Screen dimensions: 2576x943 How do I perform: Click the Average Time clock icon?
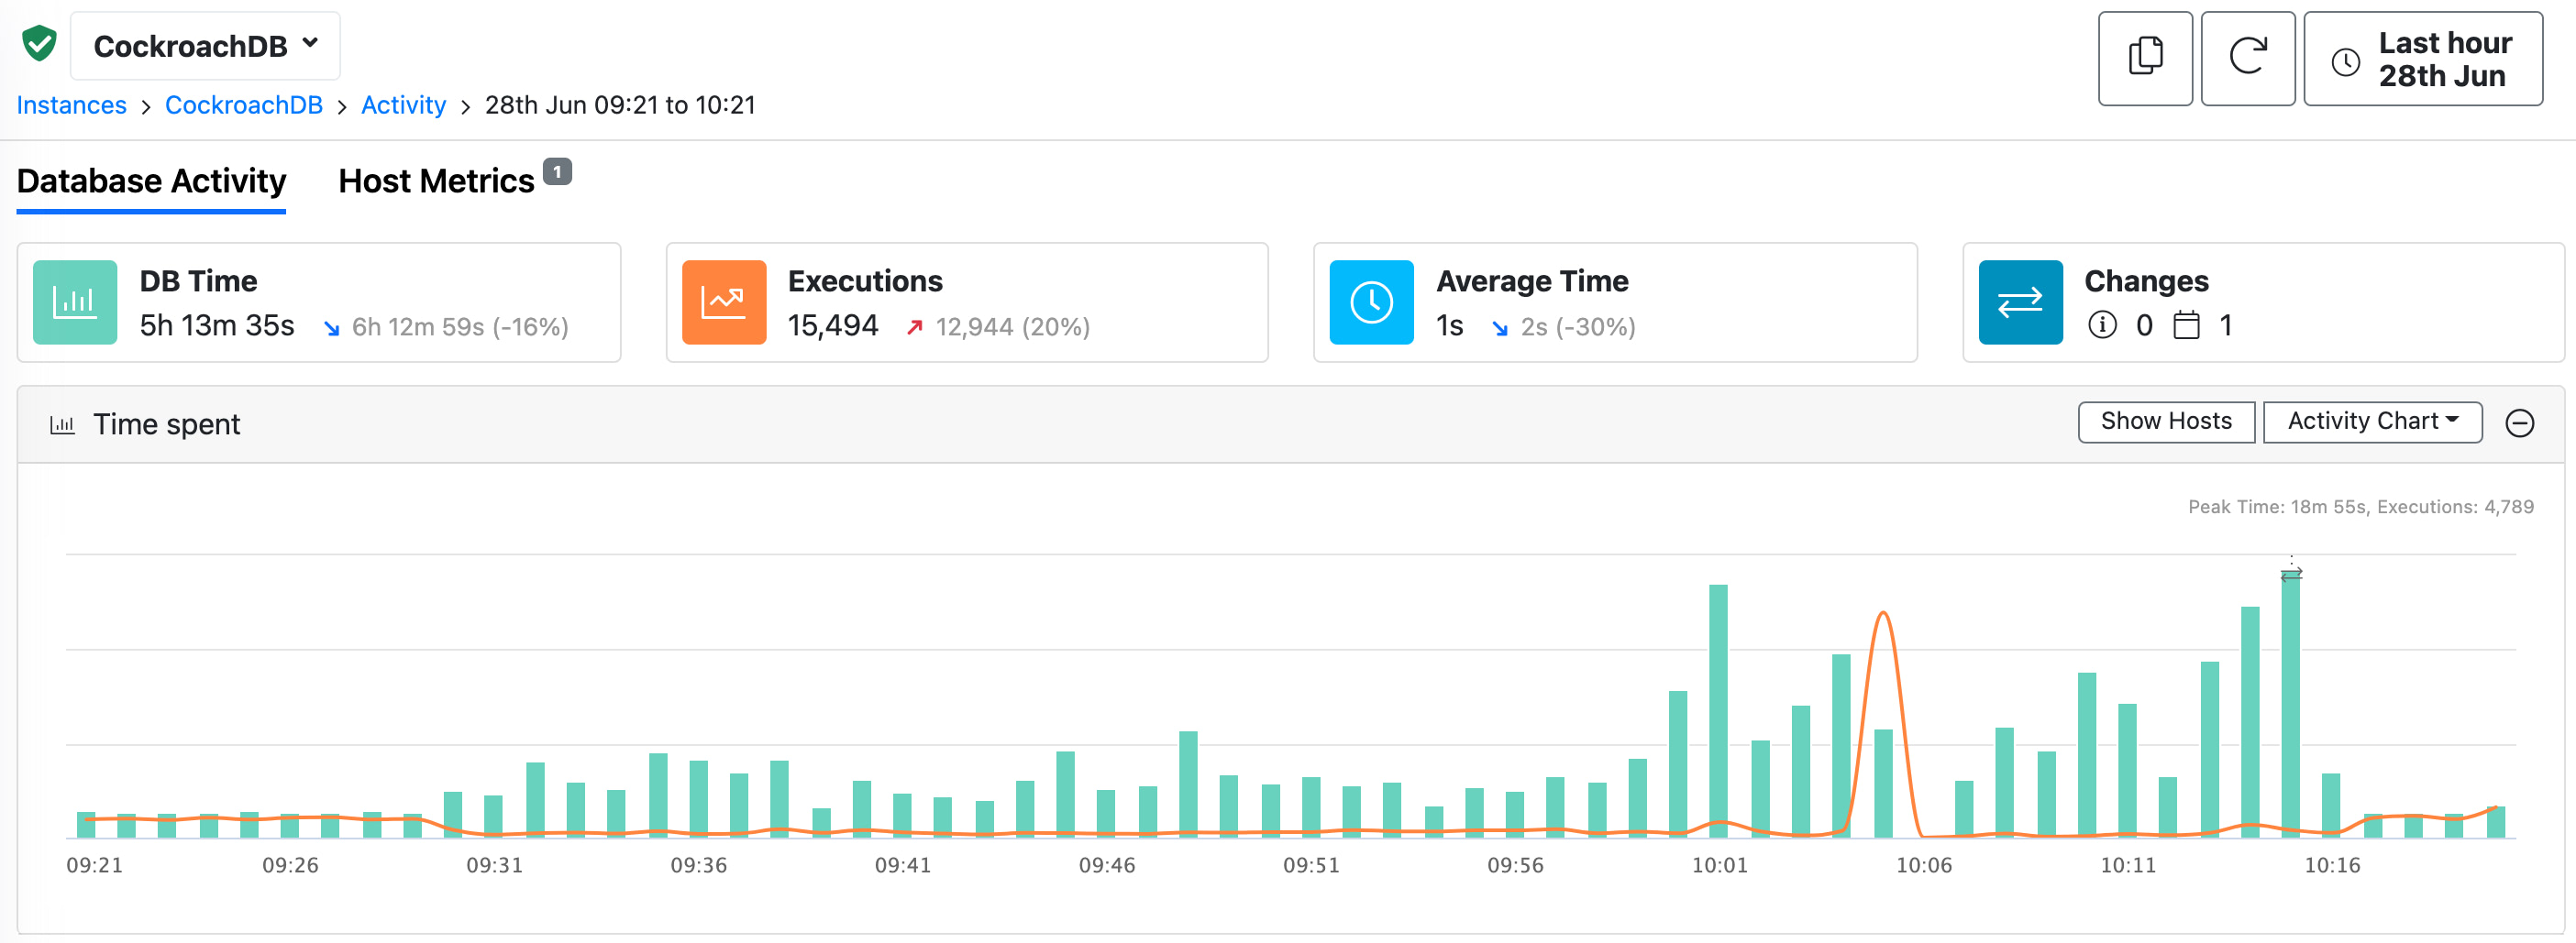tap(1371, 302)
